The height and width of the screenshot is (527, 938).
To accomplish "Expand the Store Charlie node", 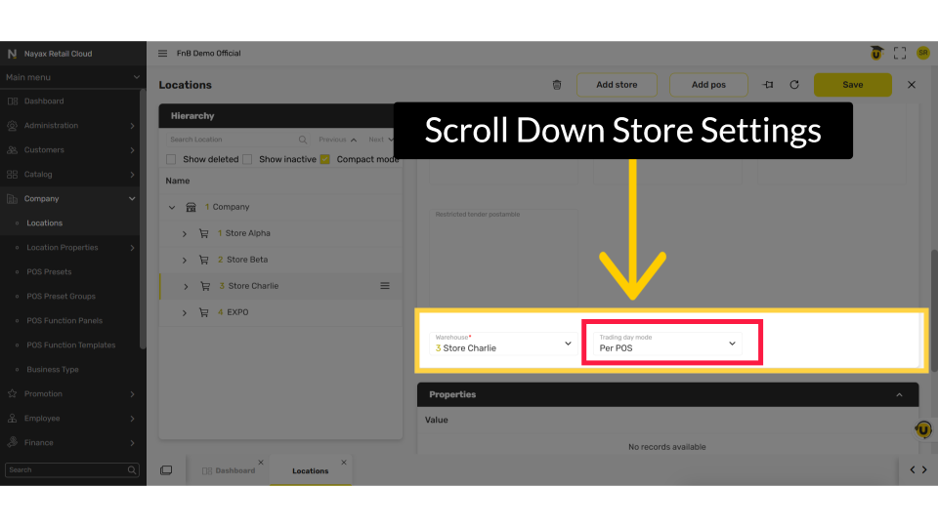I will (x=186, y=286).
